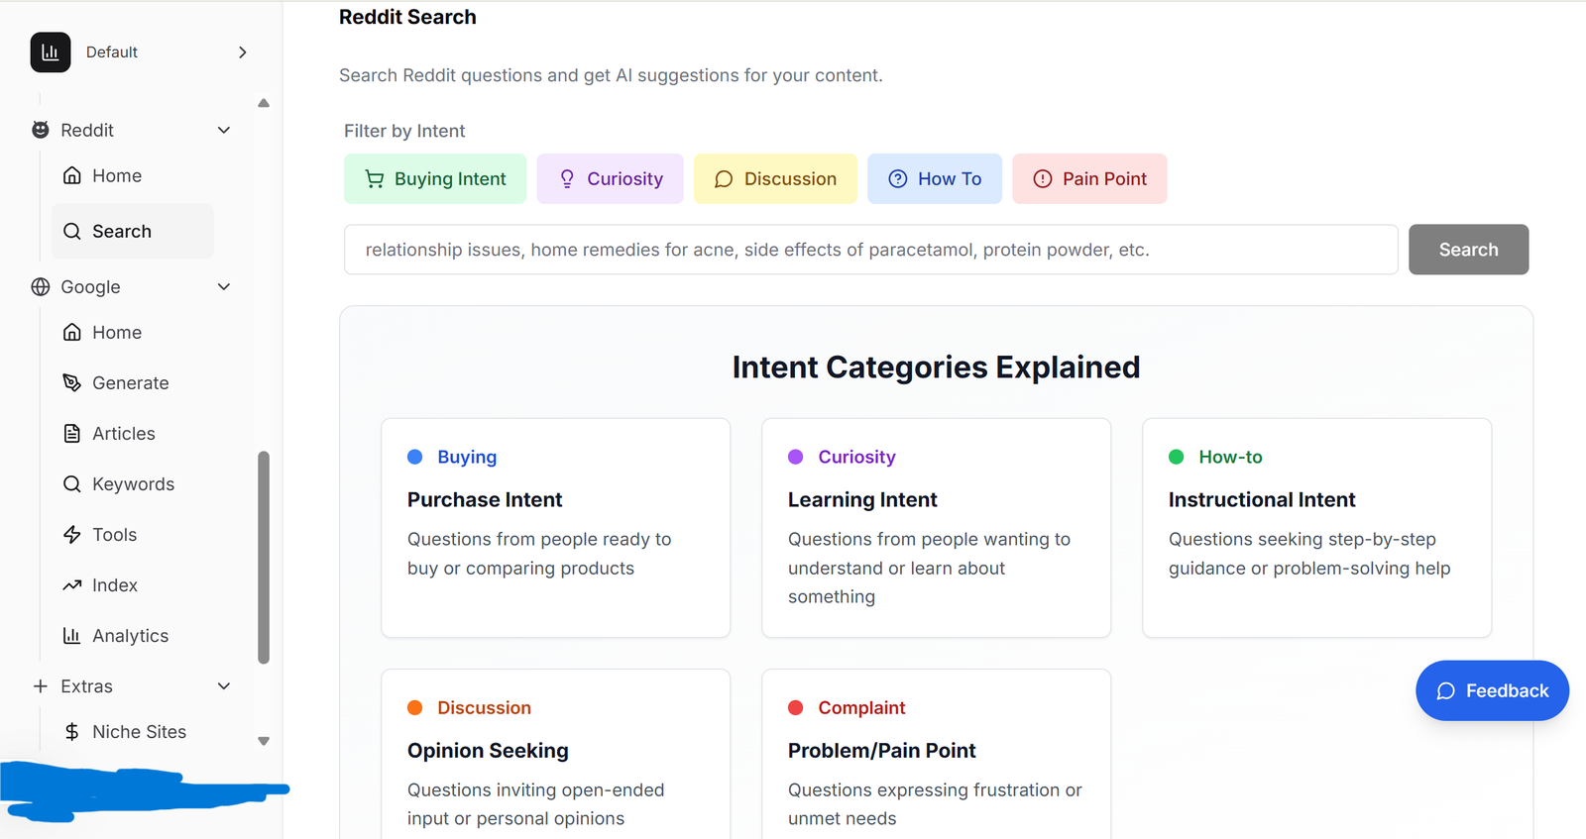
Task: Collapse the Google section chevron
Action: tap(224, 287)
